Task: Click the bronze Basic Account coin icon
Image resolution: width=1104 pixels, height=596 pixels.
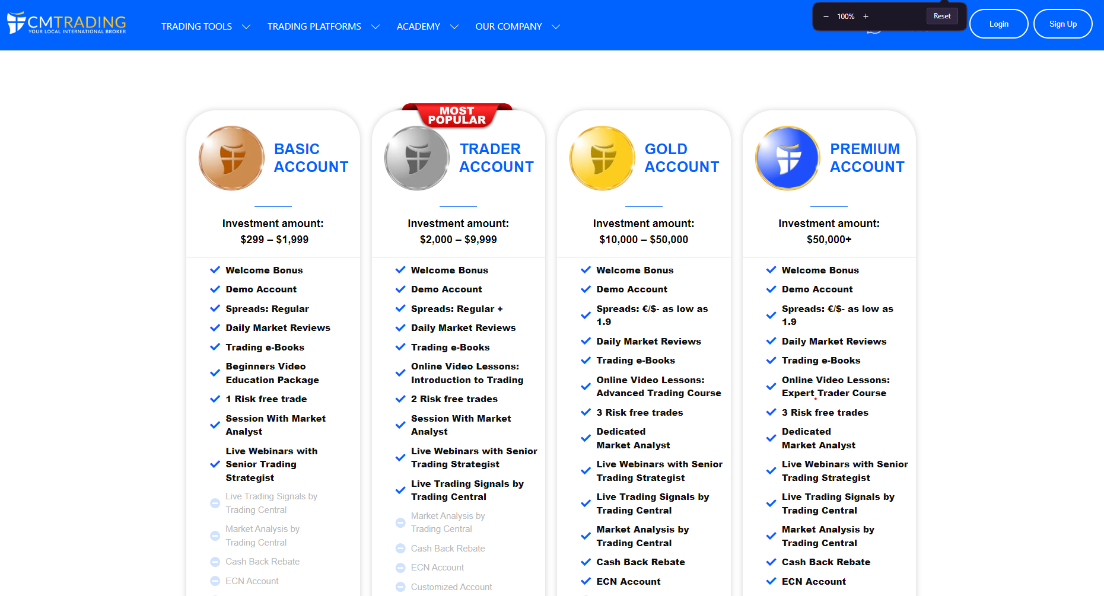Action: [x=231, y=158]
